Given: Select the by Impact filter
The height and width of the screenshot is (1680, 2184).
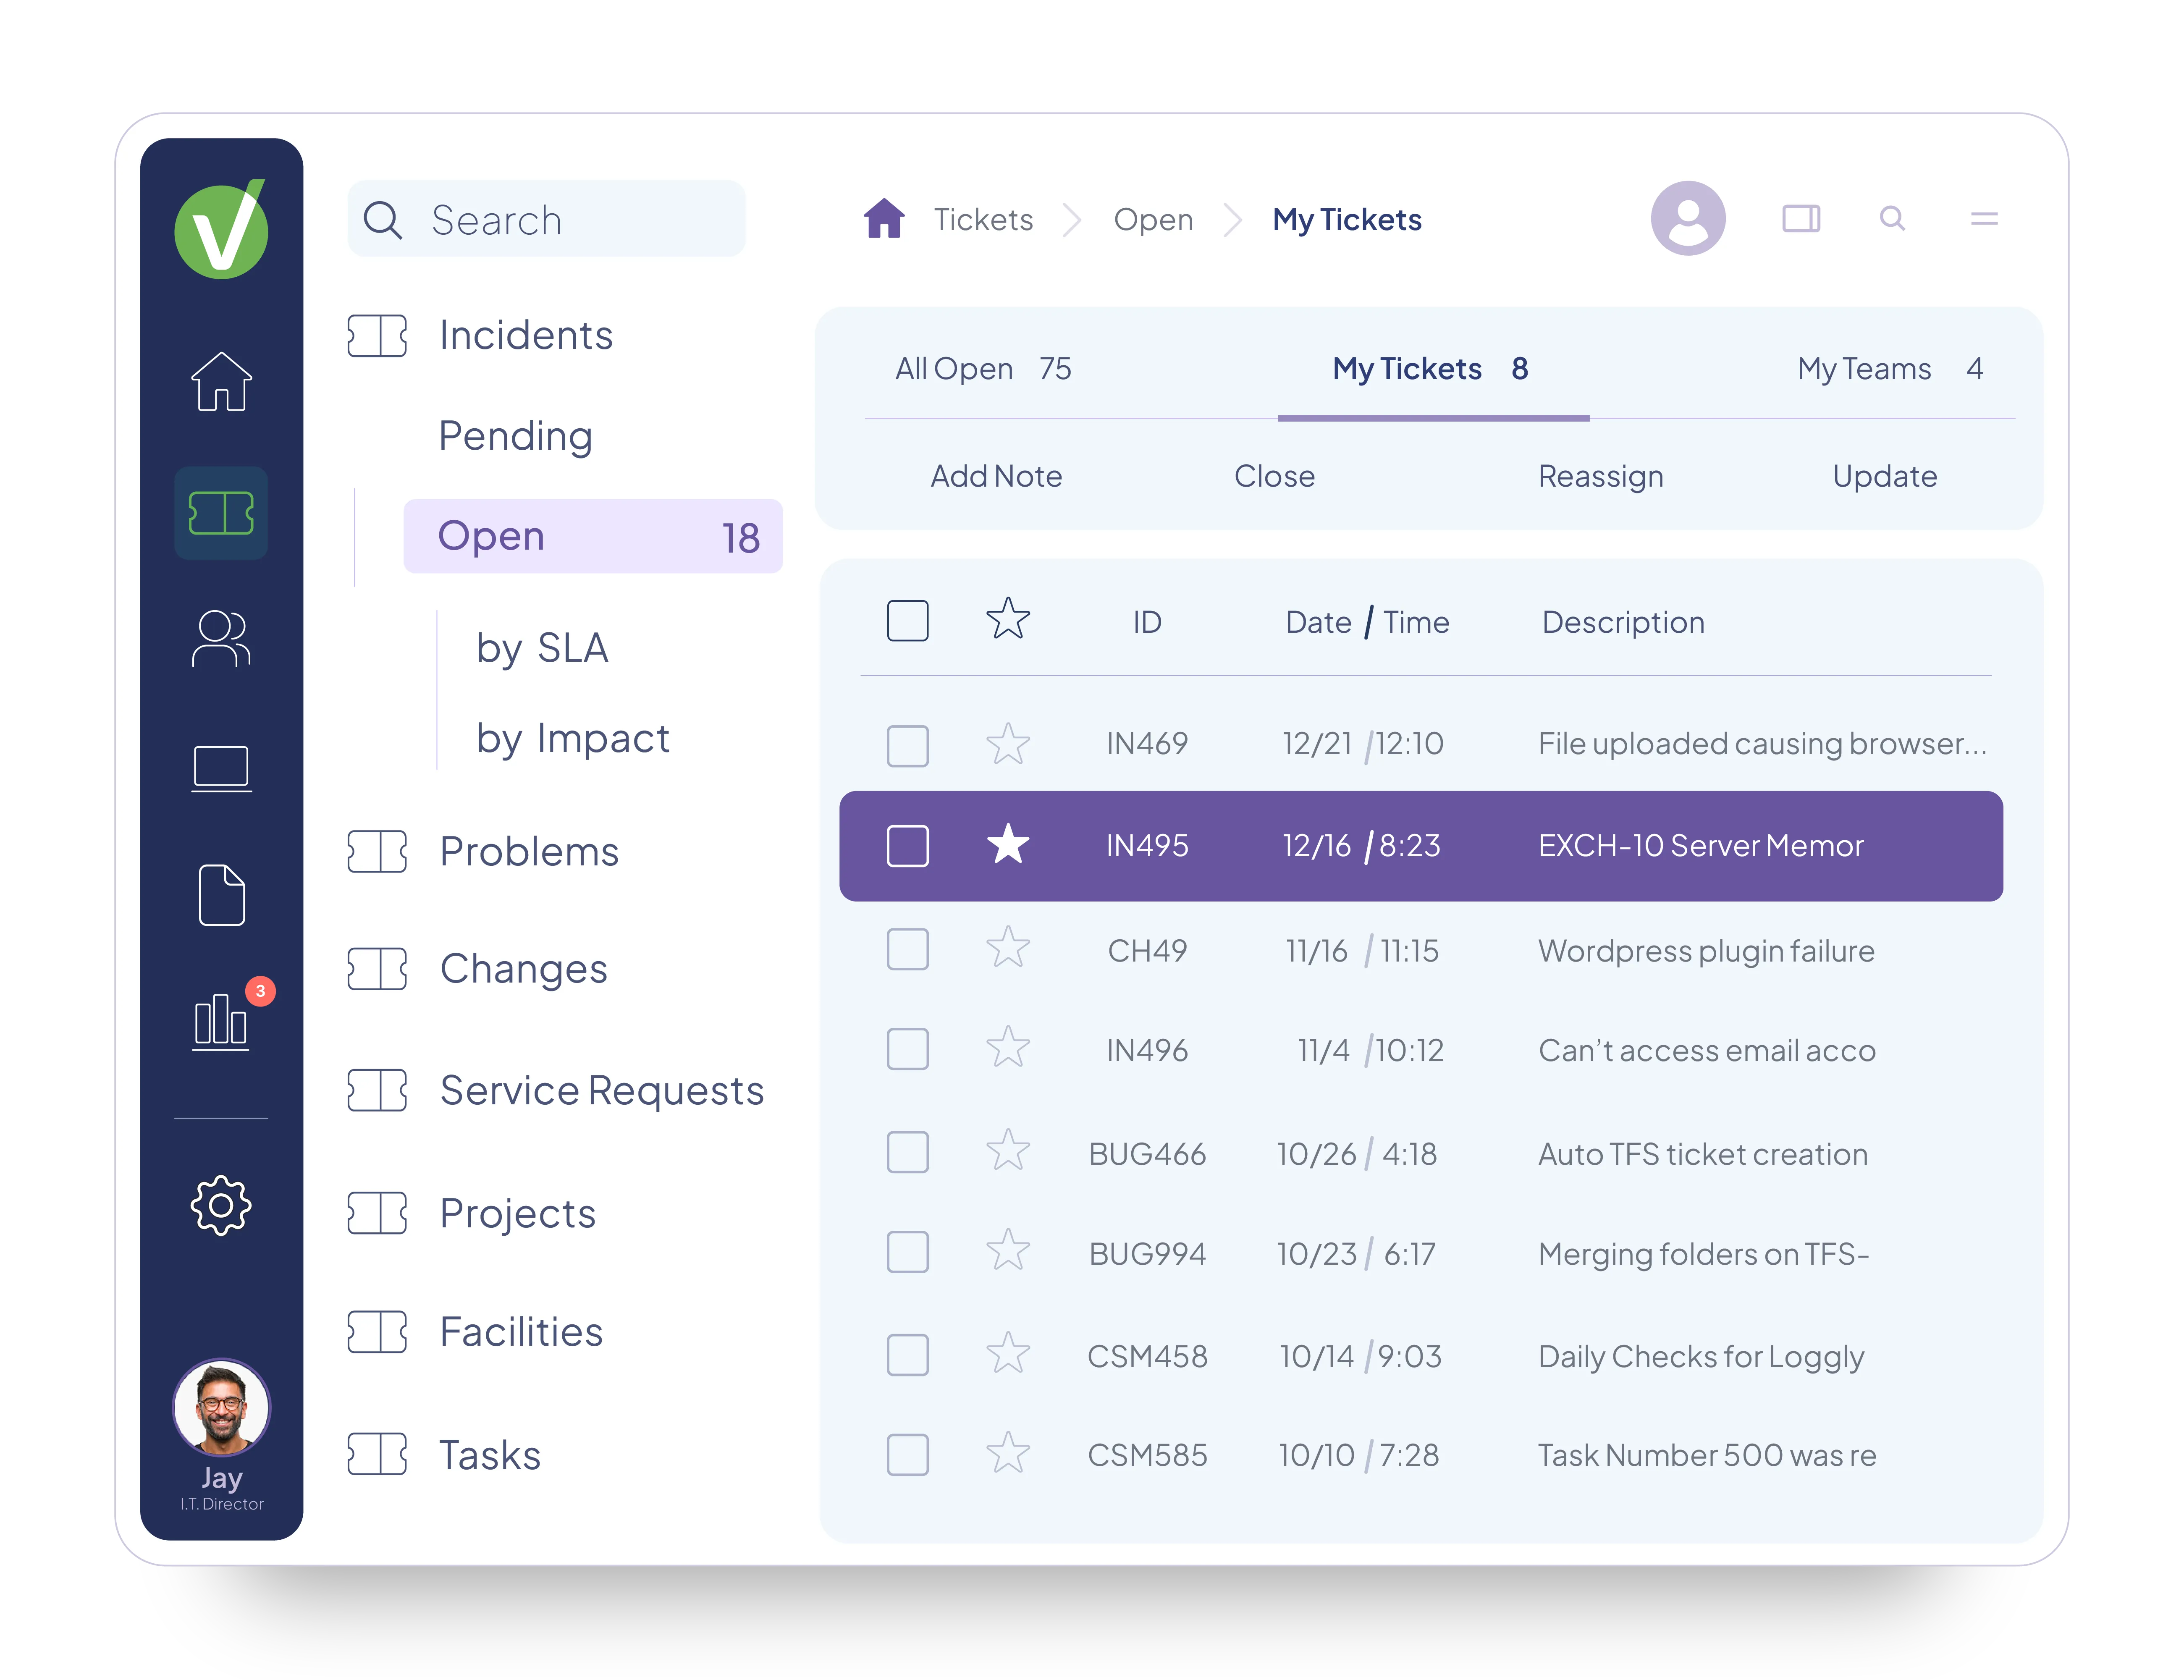Looking at the screenshot, I should tap(573, 739).
